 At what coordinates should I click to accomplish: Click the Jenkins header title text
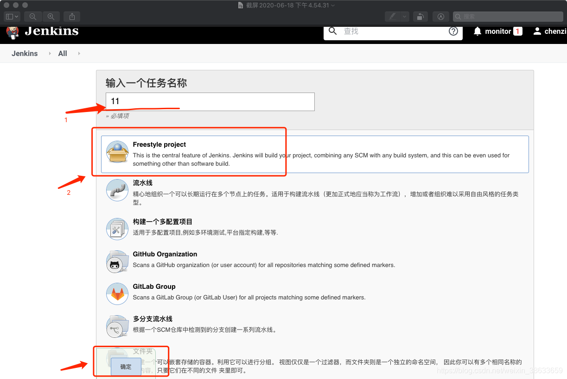click(x=51, y=31)
